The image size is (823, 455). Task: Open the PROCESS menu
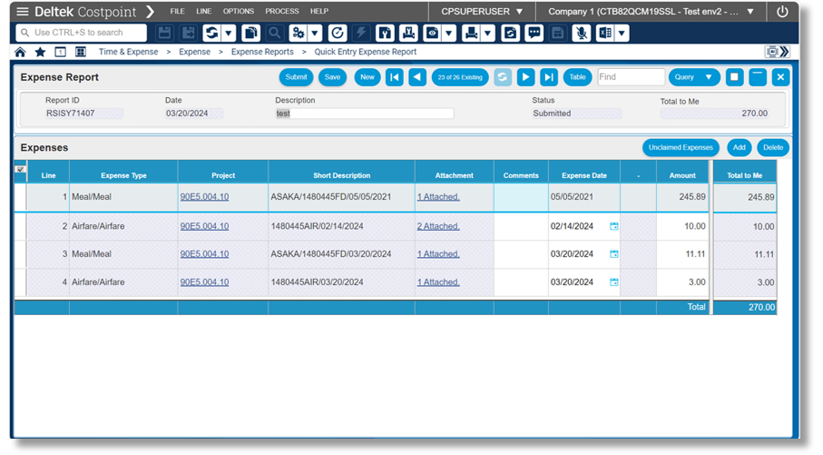coord(282,12)
